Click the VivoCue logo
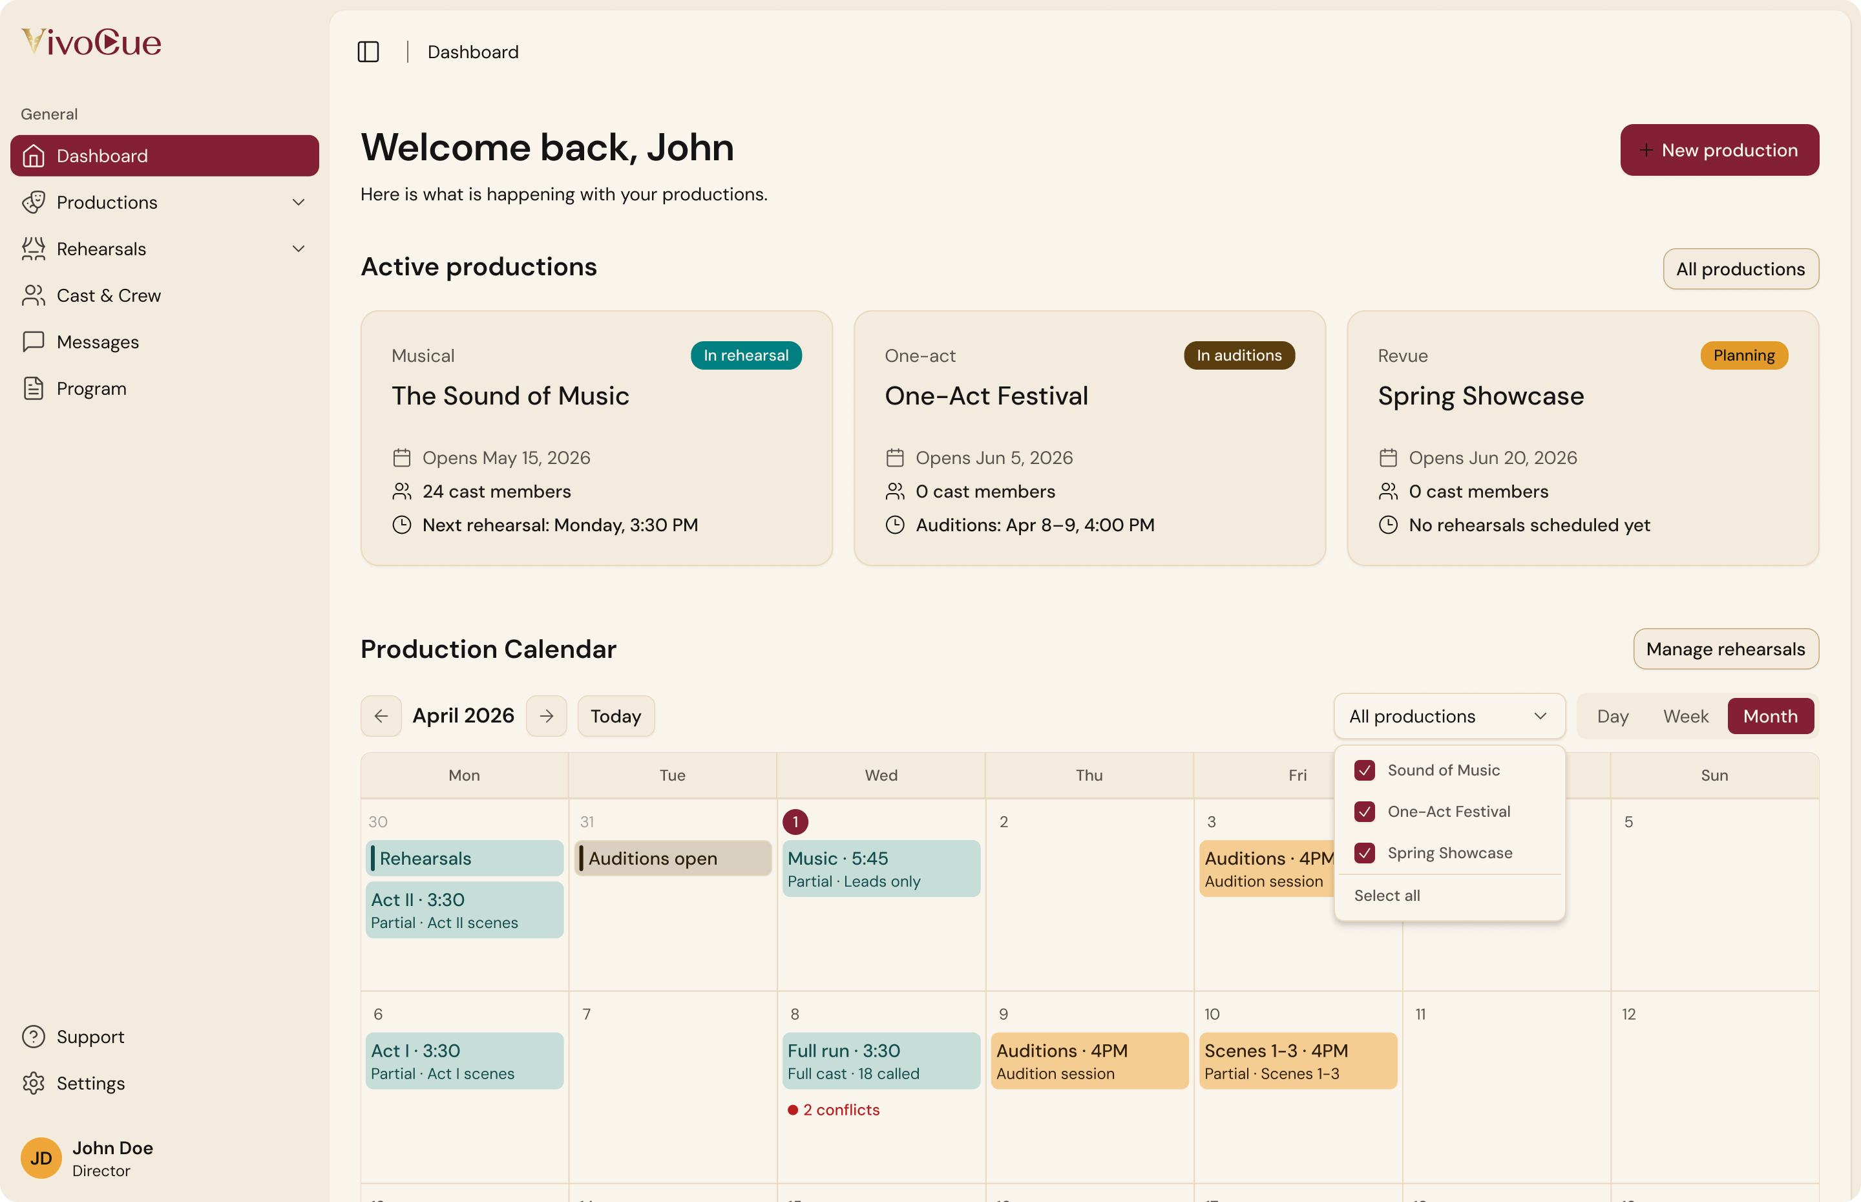1861x1202 pixels. pyautogui.click(x=91, y=41)
